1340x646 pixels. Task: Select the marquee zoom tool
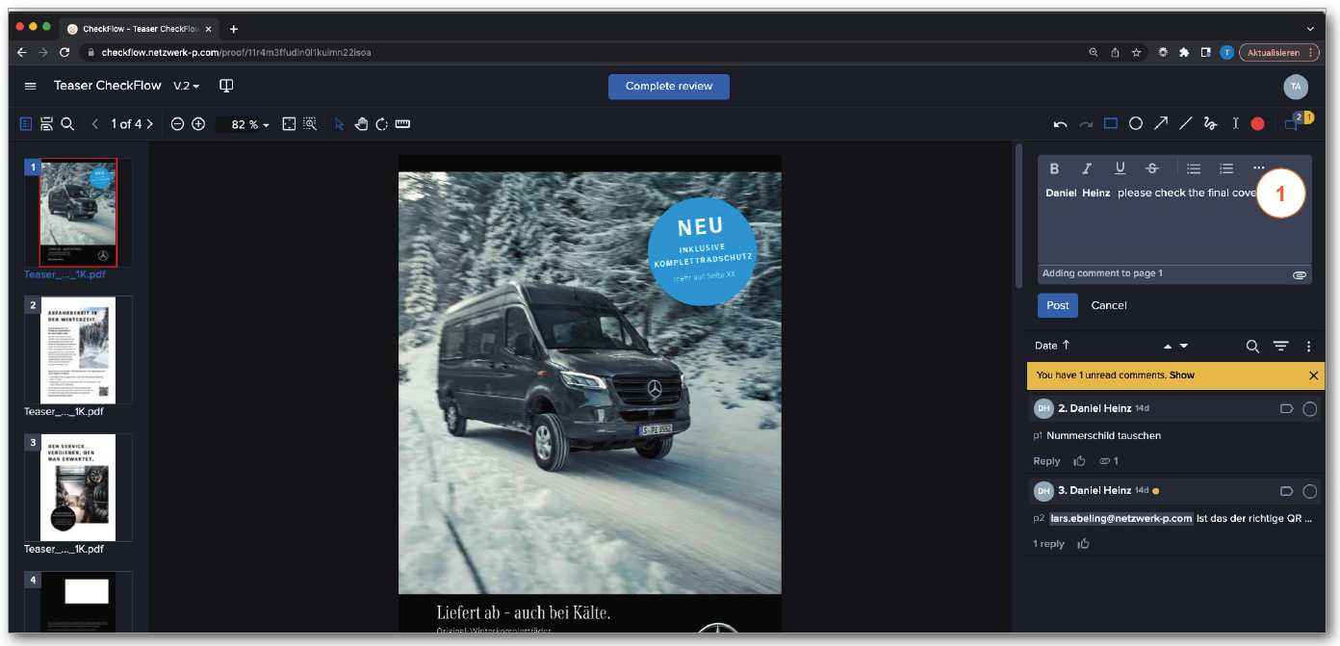pos(310,124)
